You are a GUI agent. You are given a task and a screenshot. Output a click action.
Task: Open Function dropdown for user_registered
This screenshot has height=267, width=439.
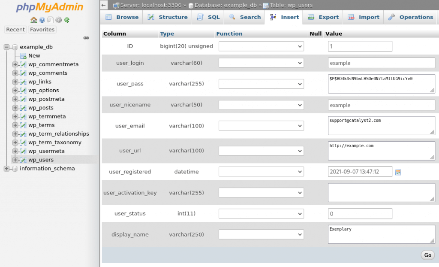(x=261, y=172)
